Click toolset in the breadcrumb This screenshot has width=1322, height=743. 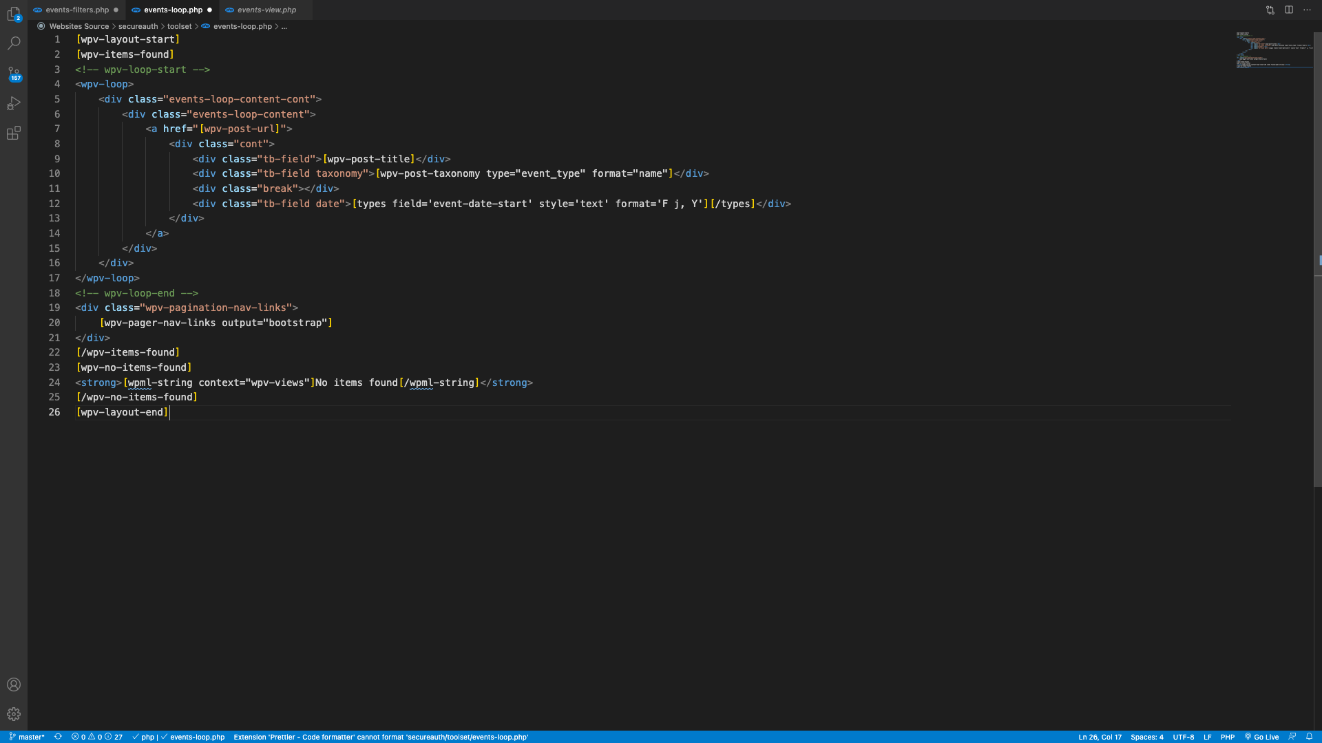tap(179, 26)
